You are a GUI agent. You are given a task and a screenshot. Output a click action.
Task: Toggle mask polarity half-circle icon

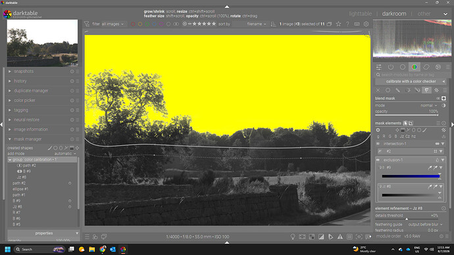443,106
